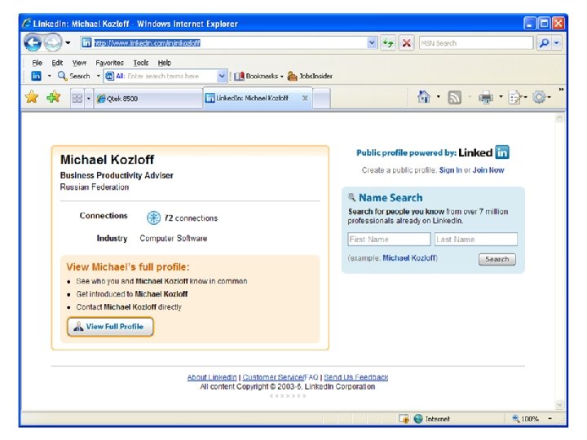
Task: Open the Help menu
Action: 165,63
